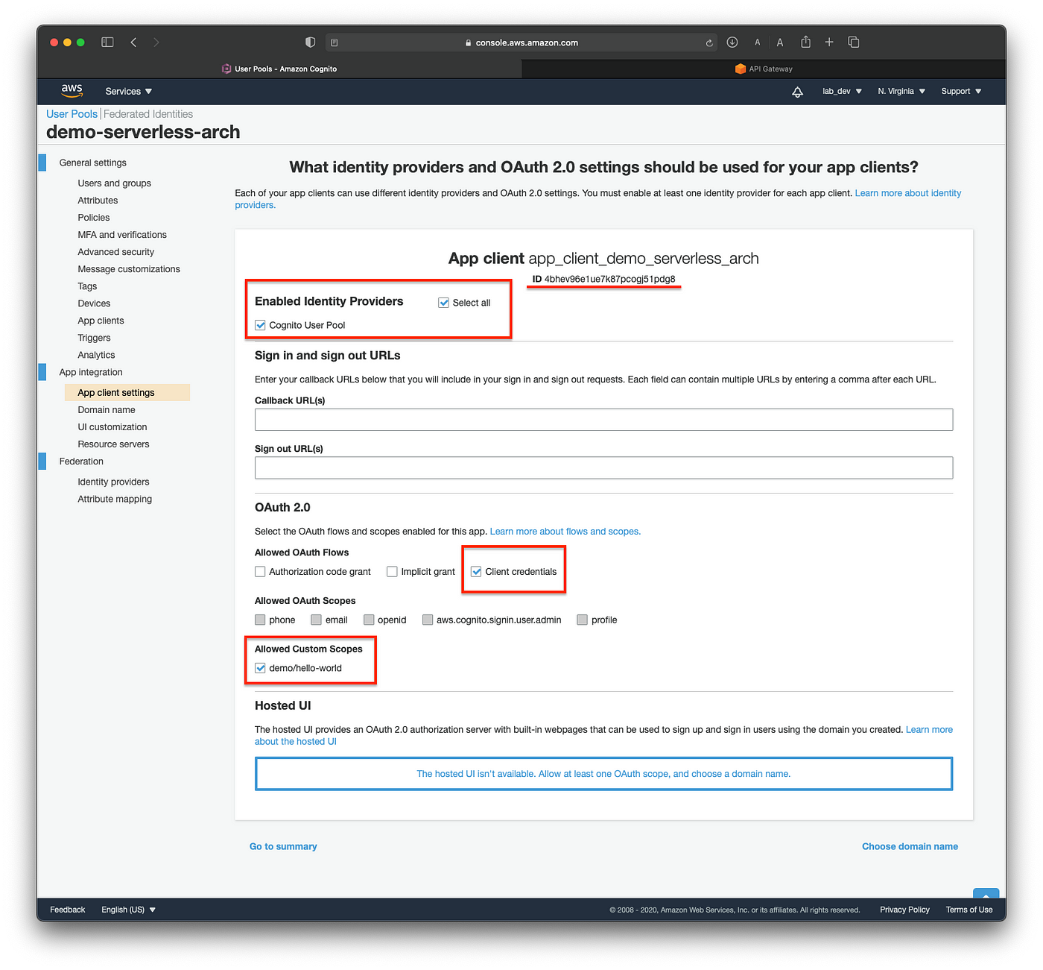Image resolution: width=1043 pixels, height=970 pixels.
Task: Open the Feedback link in footer
Action: point(68,910)
